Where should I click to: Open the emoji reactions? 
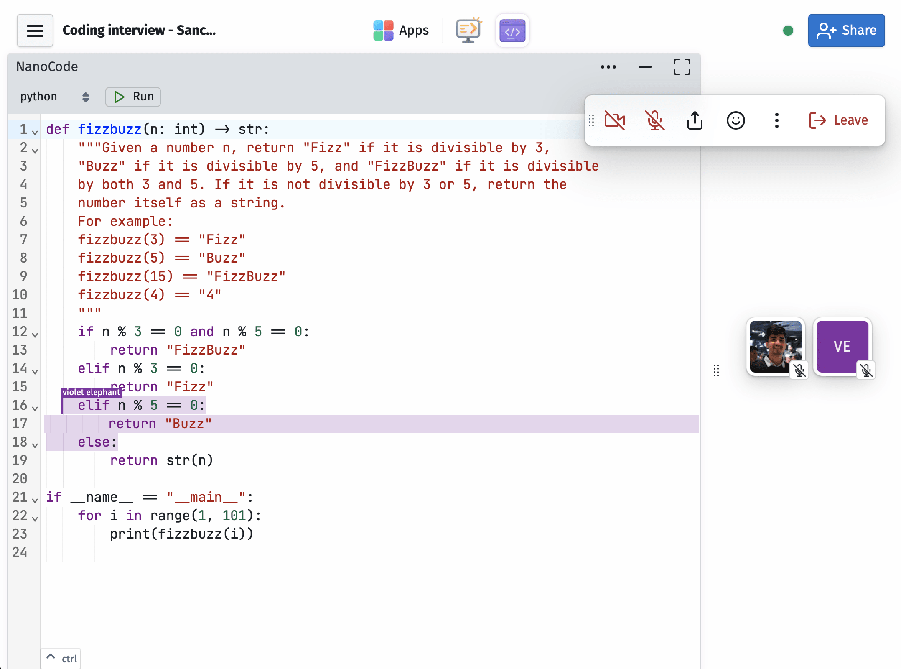[736, 120]
